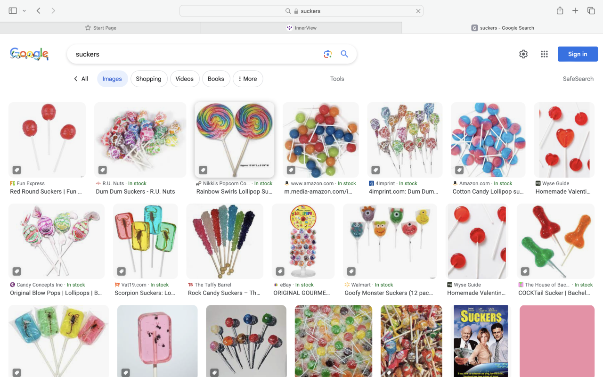The image size is (603, 377).
Task: Switch to the Shopping tab
Action: tap(148, 79)
